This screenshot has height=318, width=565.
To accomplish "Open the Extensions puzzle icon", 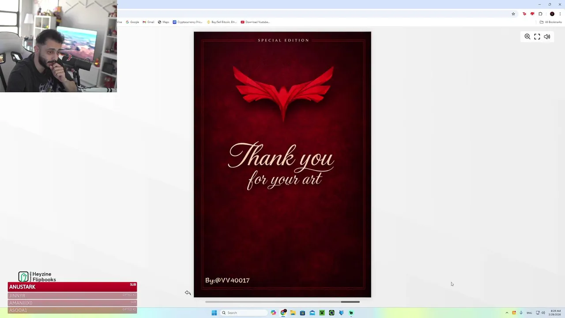I will (540, 14).
